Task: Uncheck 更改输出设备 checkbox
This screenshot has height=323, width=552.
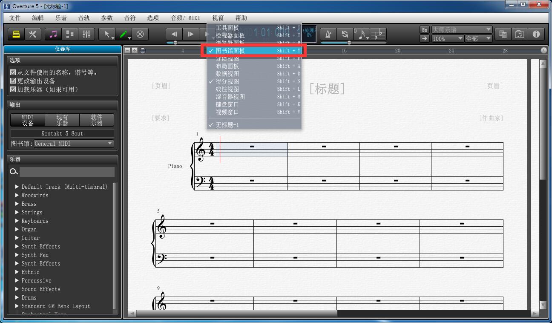Action: 13,81
